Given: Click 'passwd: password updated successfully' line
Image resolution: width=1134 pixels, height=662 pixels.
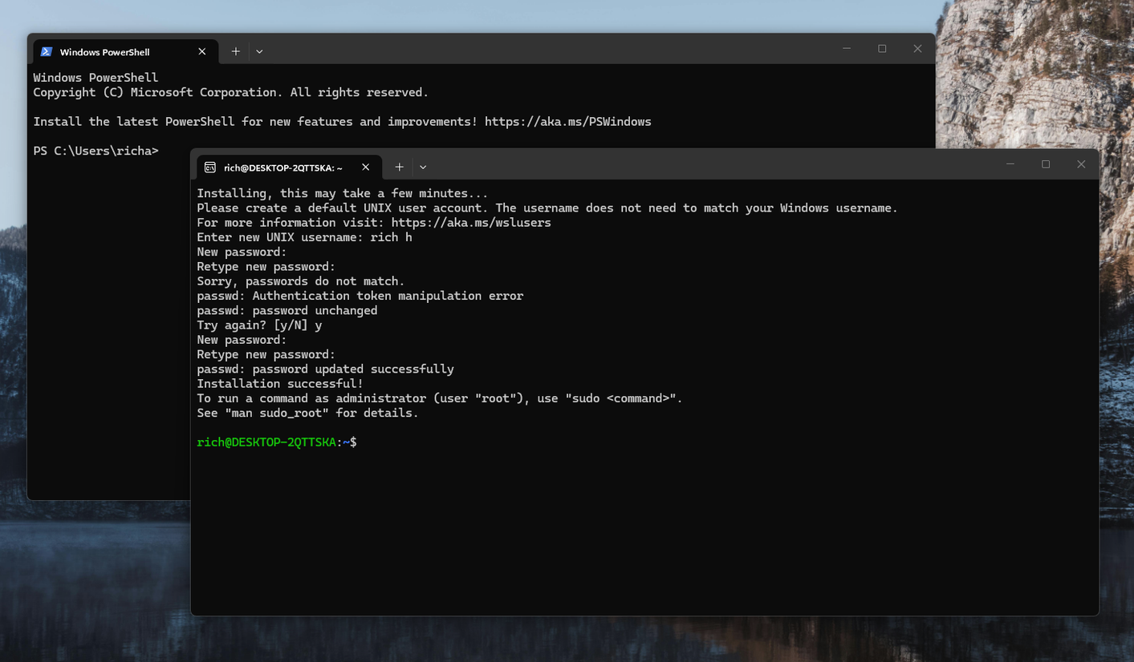Looking at the screenshot, I should pyautogui.click(x=325, y=369).
